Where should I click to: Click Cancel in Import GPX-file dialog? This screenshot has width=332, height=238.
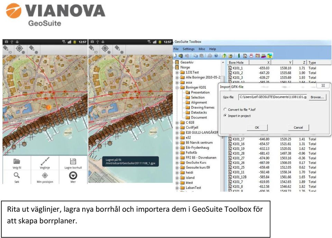pyautogui.click(x=298, y=128)
